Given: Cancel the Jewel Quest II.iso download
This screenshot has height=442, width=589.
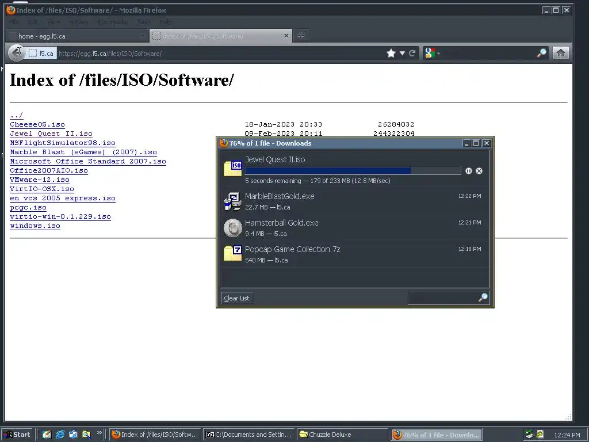Looking at the screenshot, I should [479, 171].
